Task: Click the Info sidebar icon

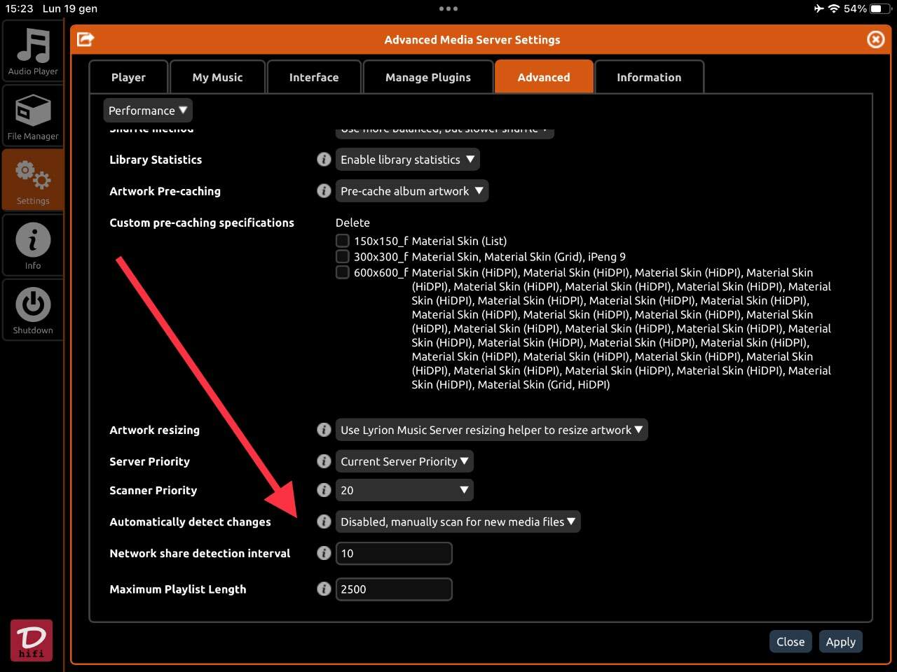Action: coord(33,246)
